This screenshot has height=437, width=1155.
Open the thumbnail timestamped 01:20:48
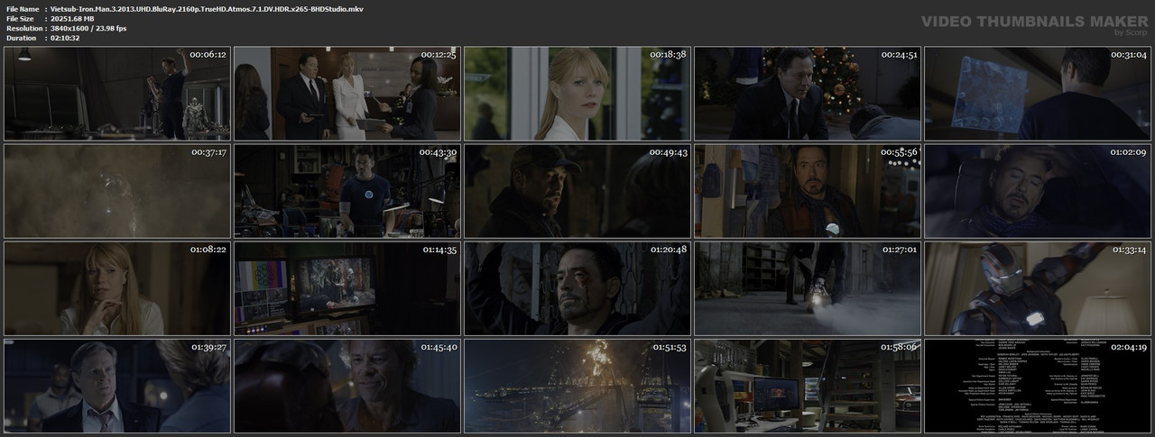(x=577, y=287)
